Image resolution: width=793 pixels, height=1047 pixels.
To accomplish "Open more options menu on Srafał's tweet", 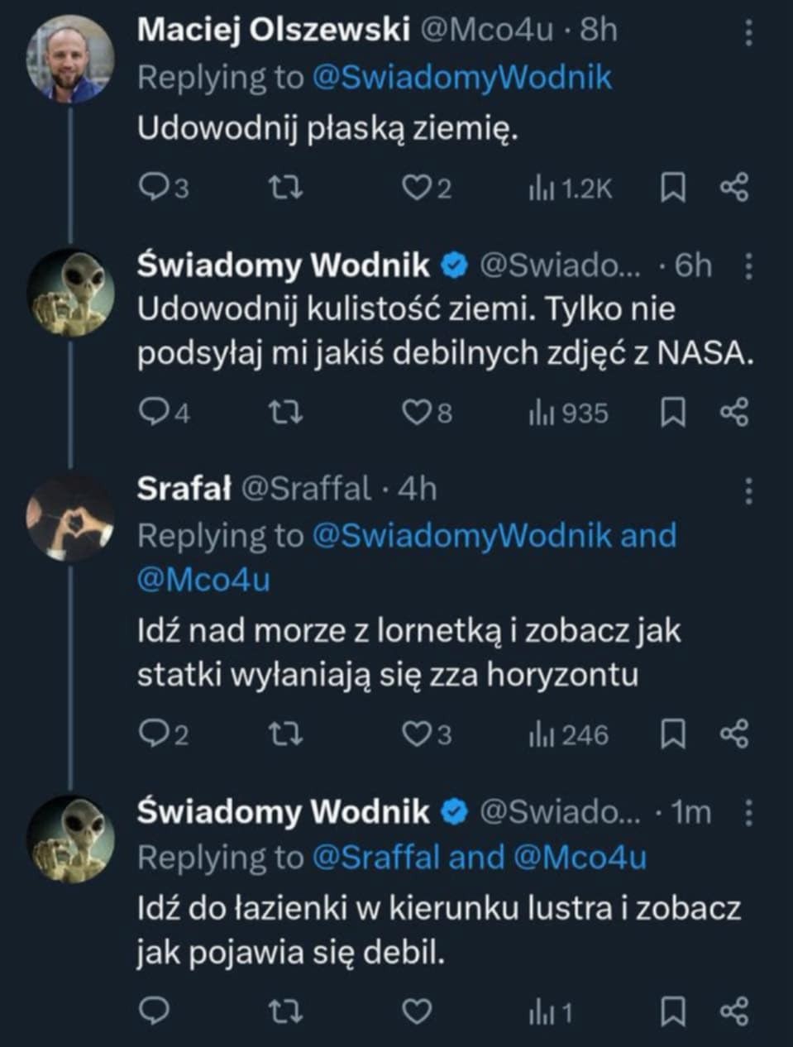I will tap(748, 490).
